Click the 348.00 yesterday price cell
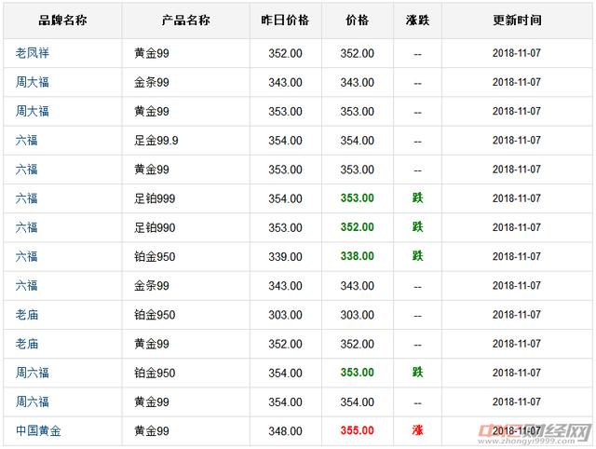The image size is (596, 449). pyautogui.click(x=286, y=431)
